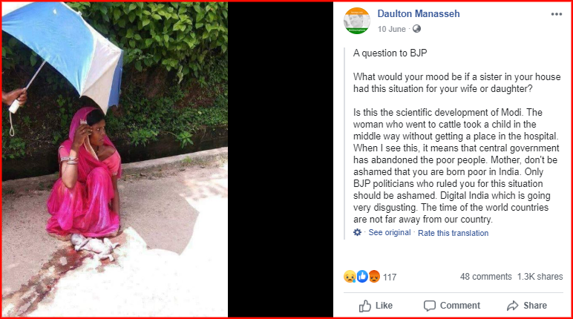
Task: Click the Share arrow button
Action: click(527, 306)
